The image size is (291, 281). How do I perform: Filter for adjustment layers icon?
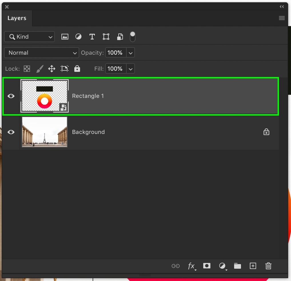point(78,37)
